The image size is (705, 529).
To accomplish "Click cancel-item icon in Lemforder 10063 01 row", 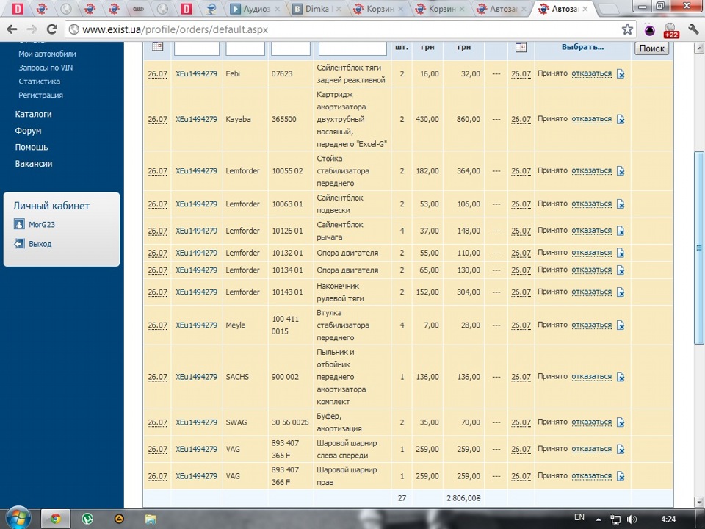I will [x=621, y=204].
